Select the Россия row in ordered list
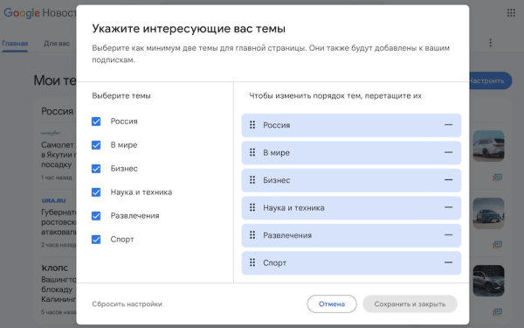This screenshot has width=524, height=328. [x=351, y=125]
